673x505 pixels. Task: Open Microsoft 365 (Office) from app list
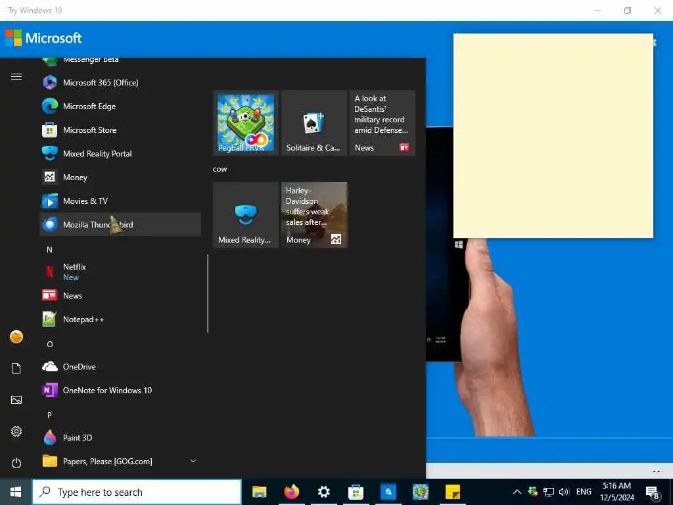coord(120,82)
